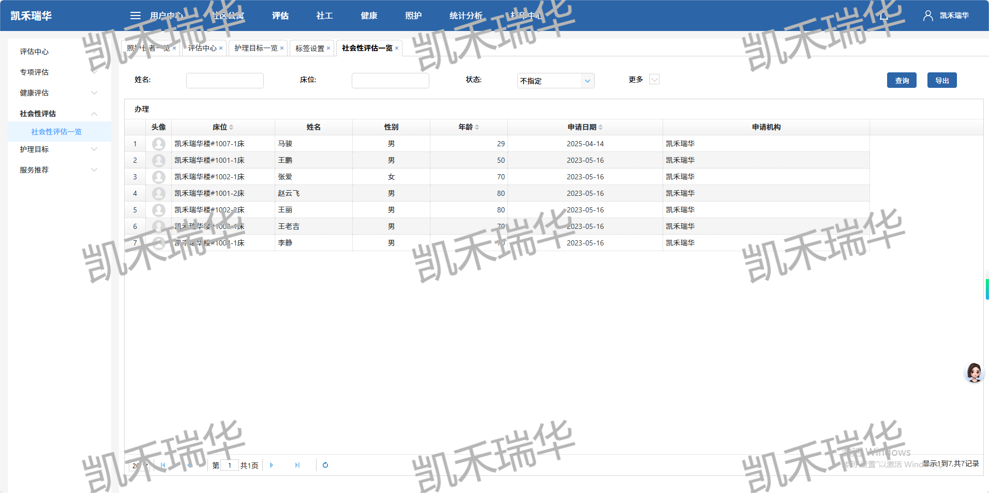
Task: Expand 健康评估 in the sidebar
Action: 94,93
